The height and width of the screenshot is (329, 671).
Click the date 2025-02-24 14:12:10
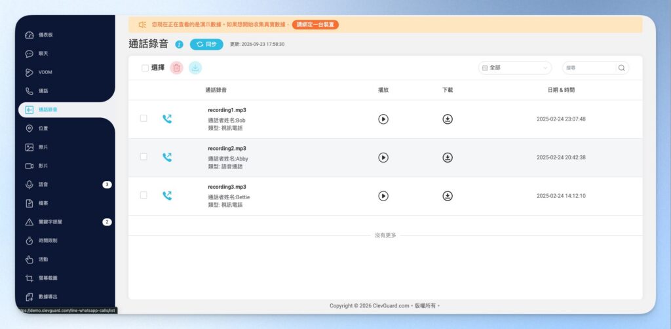click(561, 196)
